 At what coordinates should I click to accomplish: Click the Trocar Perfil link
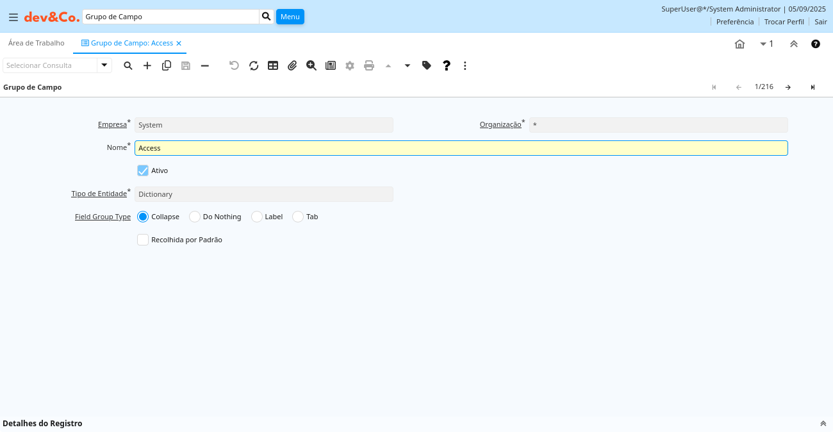[x=784, y=22]
